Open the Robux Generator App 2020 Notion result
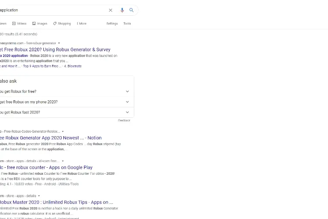The image size is (328, 219). pyautogui.click(x=51, y=138)
